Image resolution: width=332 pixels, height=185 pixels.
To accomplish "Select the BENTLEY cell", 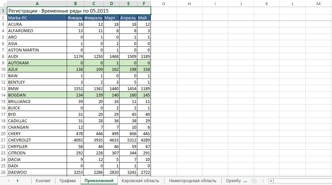I will [x=37, y=82].
